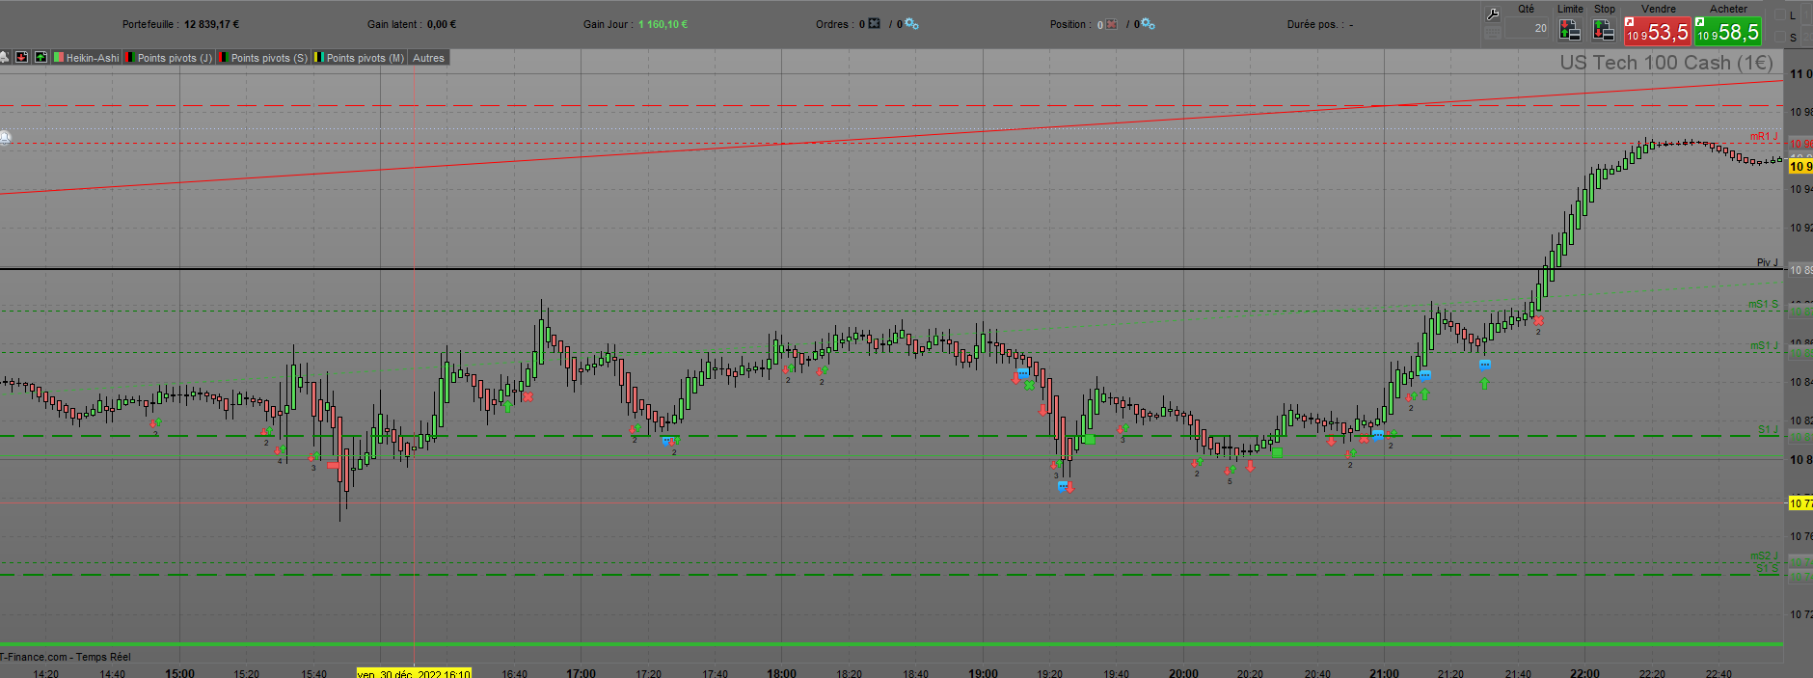The height and width of the screenshot is (678, 1813).
Task: Click the Limite order icon
Action: [1570, 31]
